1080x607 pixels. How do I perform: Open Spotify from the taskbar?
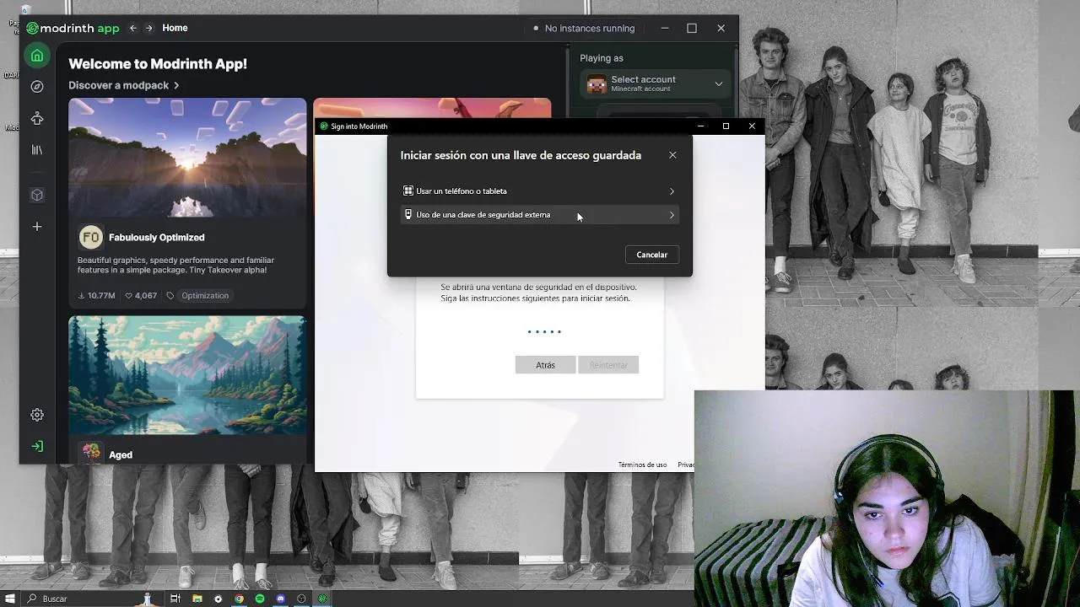click(260, 599)
